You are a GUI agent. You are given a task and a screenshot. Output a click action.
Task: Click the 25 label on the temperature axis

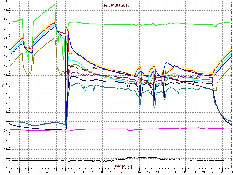(6, 122)
